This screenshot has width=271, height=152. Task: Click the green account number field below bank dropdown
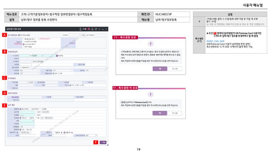click(x=27, y=124)
